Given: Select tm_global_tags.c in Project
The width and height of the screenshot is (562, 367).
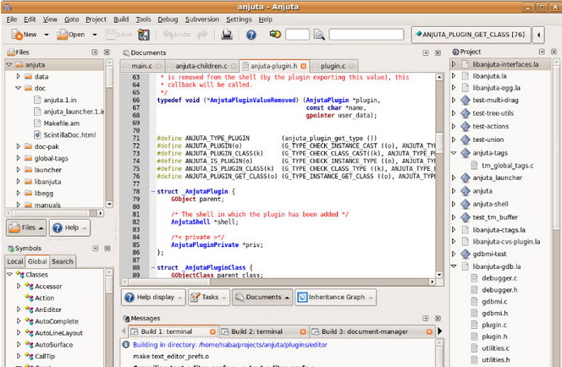Looking at the screenshot, I should [x=508, y=166].
